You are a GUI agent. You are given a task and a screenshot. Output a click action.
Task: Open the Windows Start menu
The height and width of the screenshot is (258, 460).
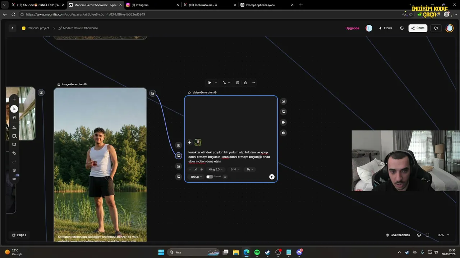161,252
